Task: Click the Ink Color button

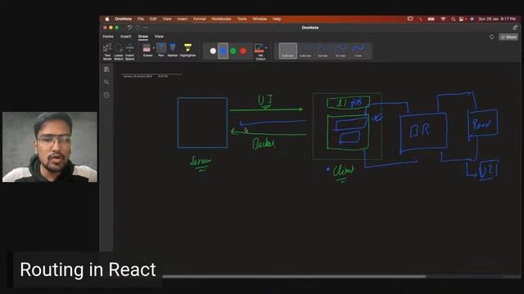Action: pos(260,51)
